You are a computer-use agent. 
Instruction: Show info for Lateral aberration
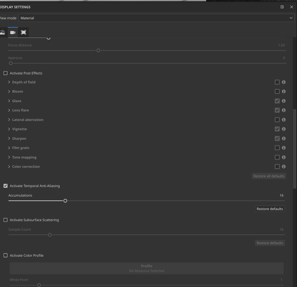click(283, 120)
